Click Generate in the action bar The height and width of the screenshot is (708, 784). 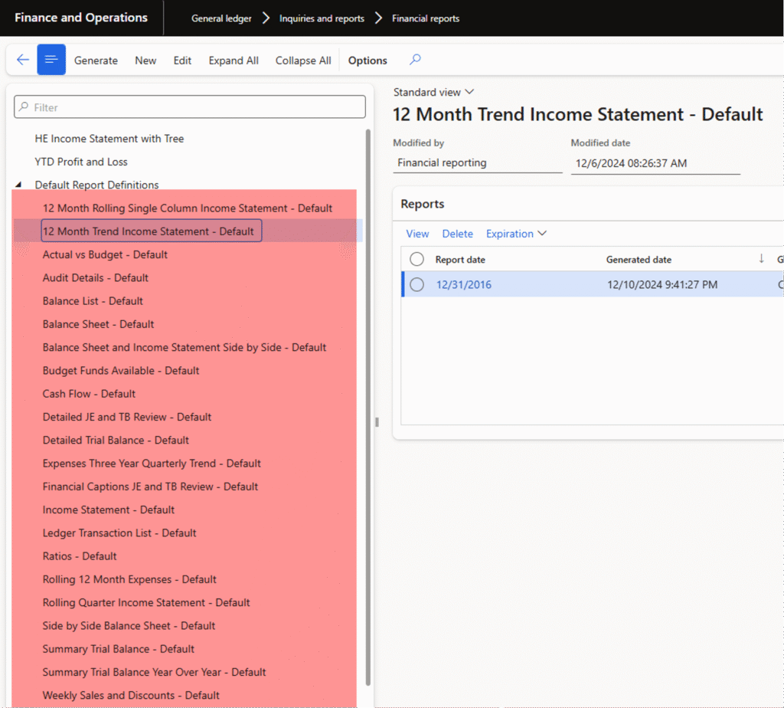(x=96, y=61)
